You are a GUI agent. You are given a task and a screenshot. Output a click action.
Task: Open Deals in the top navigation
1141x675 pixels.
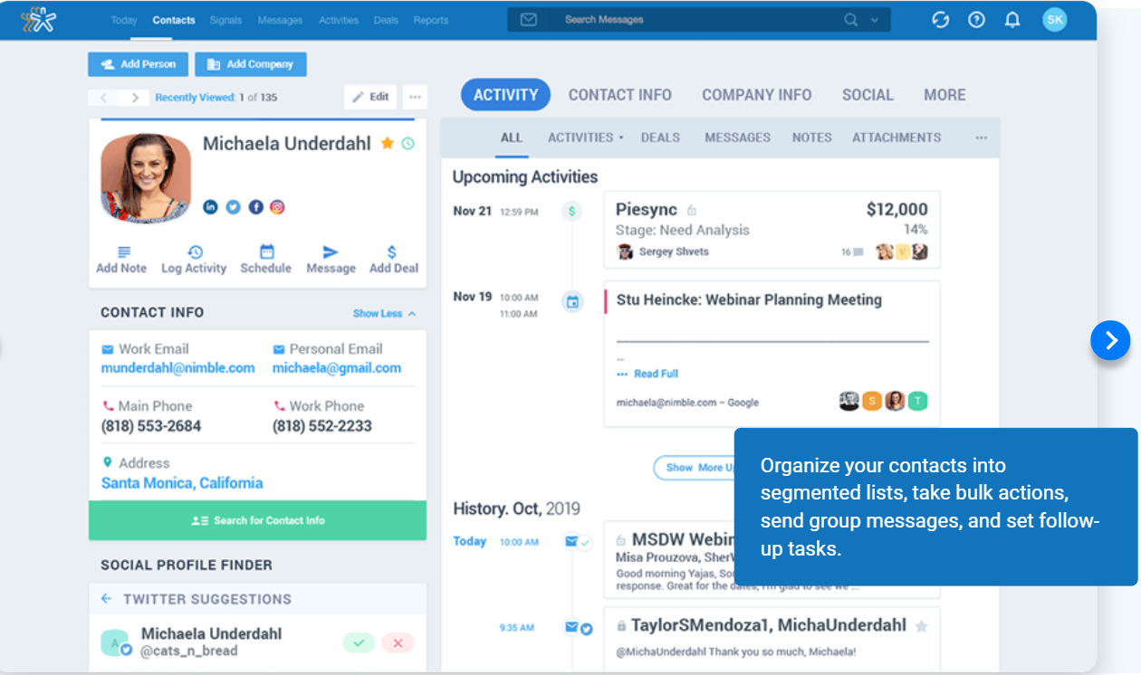386,20
